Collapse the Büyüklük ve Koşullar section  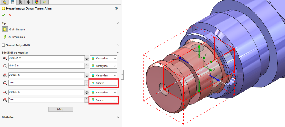pos(118,52)
